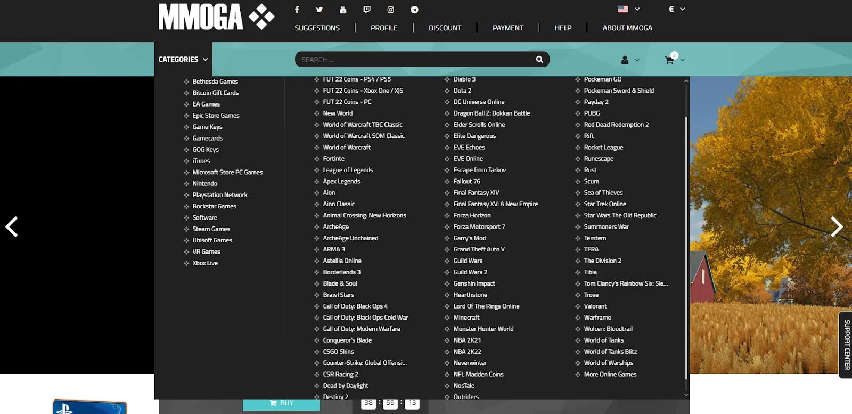Open Dead by Daylight link

pos(345,386)
